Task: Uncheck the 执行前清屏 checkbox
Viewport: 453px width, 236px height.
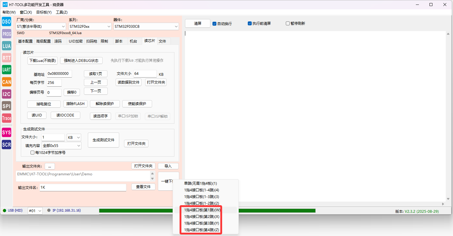Action: tap(250, 24)
